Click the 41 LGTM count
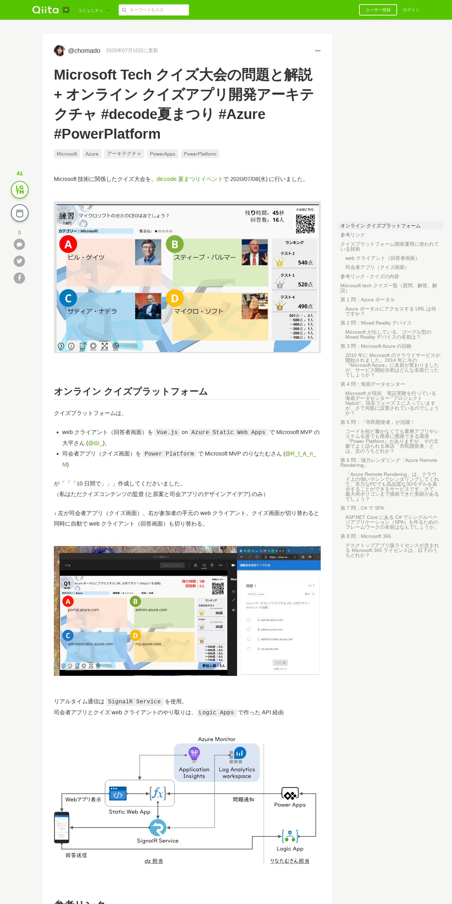This screenshot has height=904, width=452. pos(20,173)
